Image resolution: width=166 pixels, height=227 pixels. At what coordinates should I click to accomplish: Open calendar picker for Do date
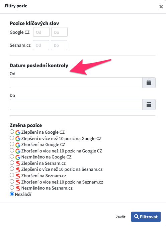pyautogui.click(x=149, y=104)
